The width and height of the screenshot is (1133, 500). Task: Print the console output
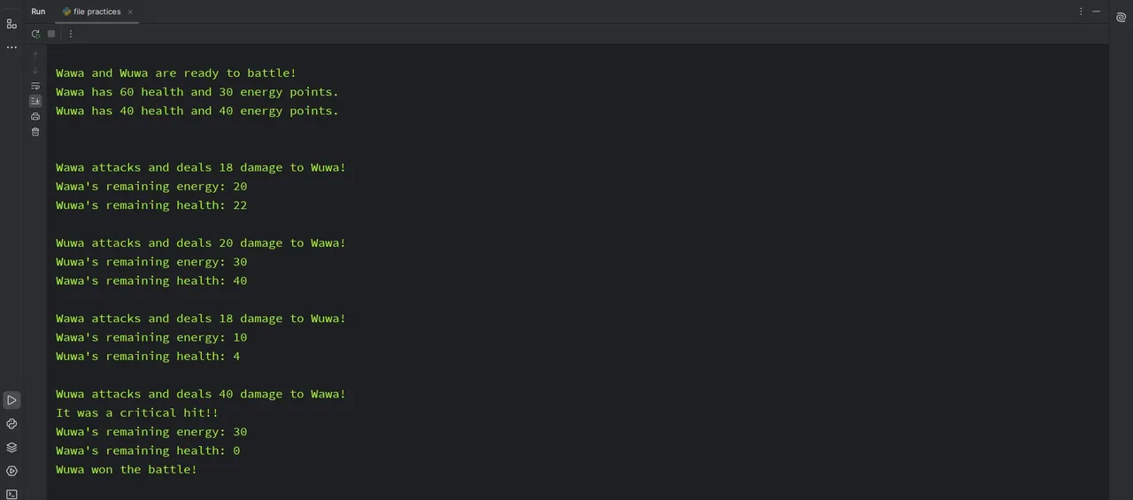(35, 116)
